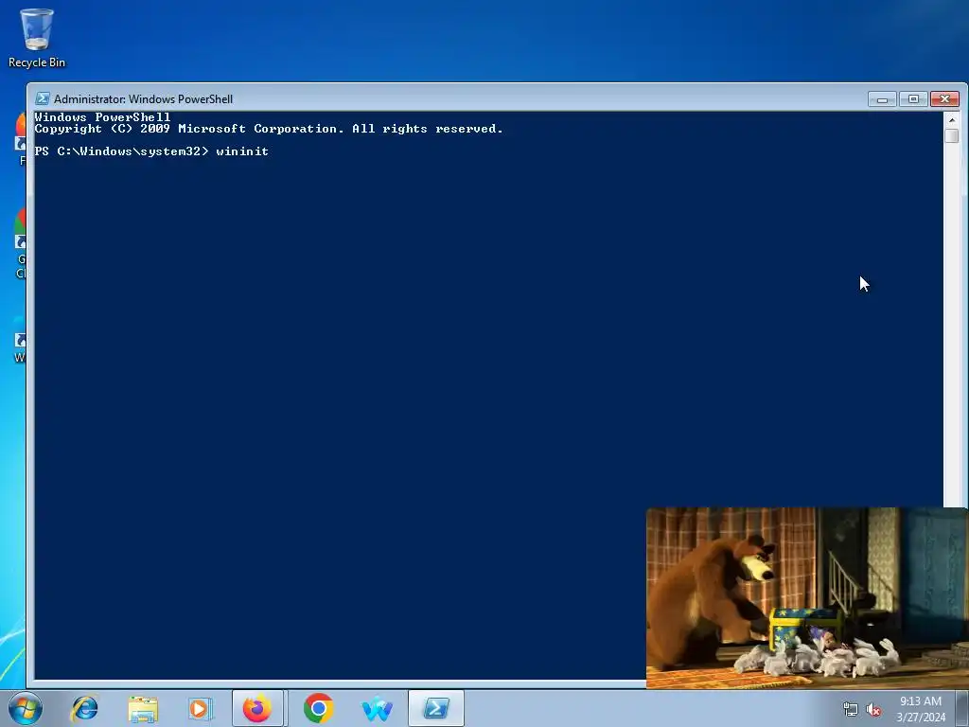Click the PowerShell title bar icon
969x727 pixels.
pos(42,98)
